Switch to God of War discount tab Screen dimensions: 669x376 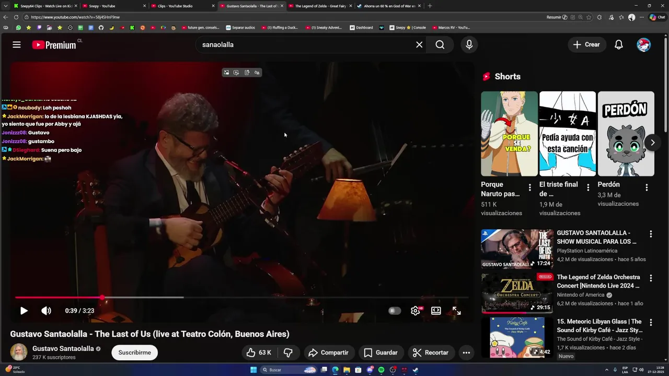[x=388, y=6]
